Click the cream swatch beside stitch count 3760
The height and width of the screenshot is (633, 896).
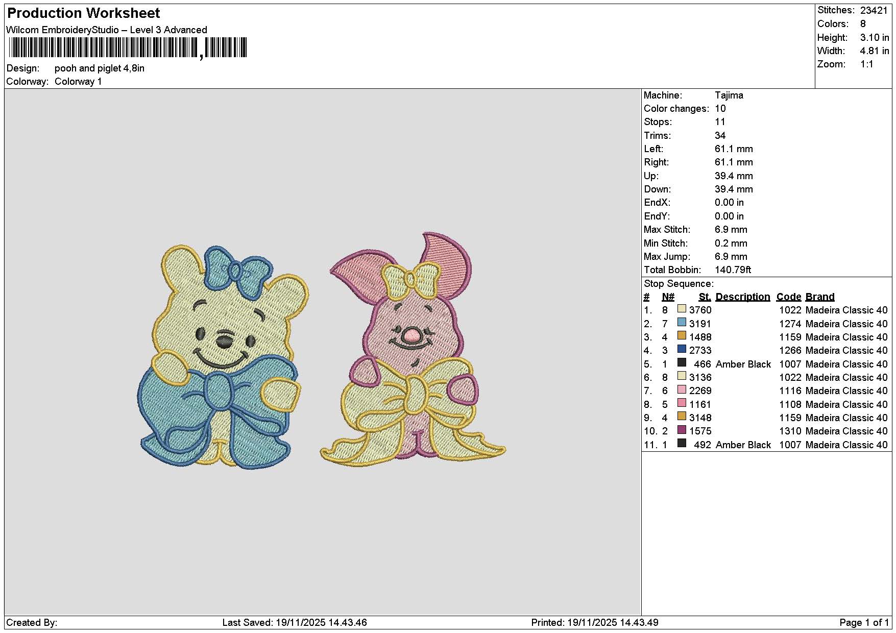(682, 309)
